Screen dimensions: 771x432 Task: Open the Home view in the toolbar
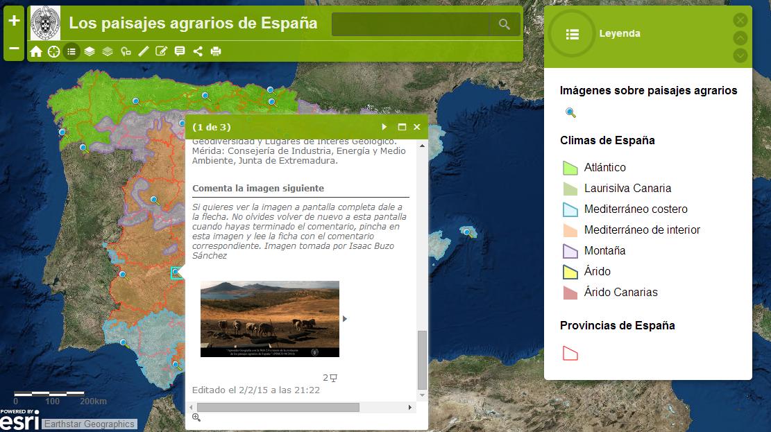36,51
